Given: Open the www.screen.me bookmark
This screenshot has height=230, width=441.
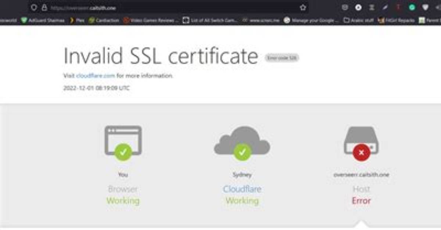Looking at the screenshot, I should tap(261, 21).
